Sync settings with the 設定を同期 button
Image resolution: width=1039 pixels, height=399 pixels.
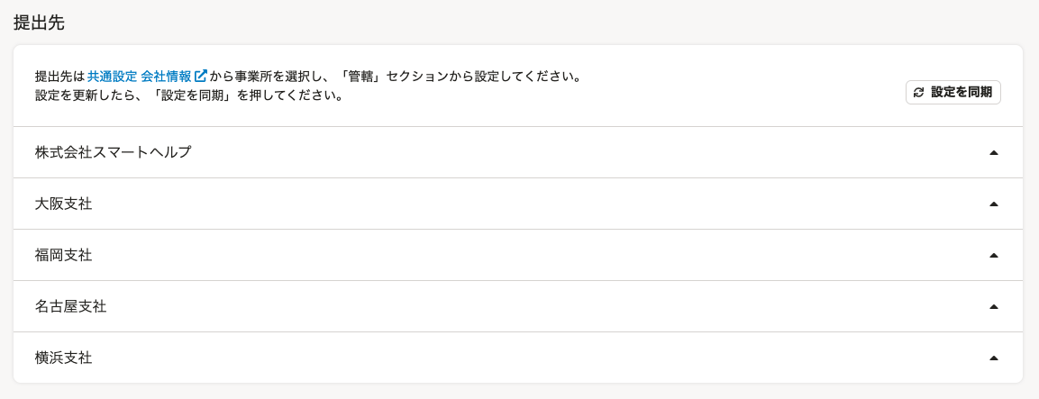click(x=952, y=93)
